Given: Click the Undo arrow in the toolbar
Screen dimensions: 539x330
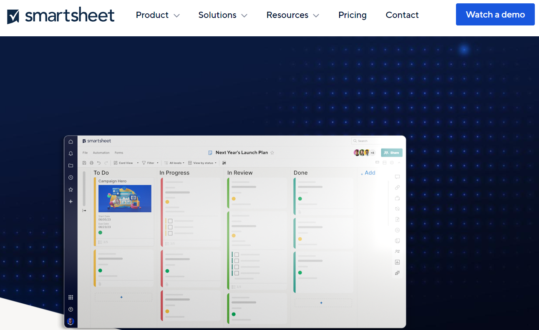Looking at the screenshot, I should coord(99,163).
